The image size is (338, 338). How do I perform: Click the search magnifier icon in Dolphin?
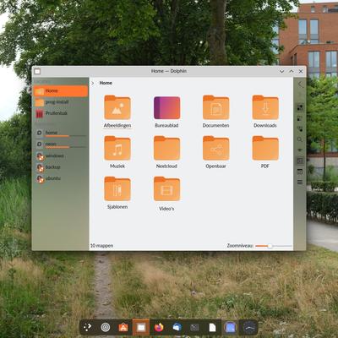pos(300,139)
